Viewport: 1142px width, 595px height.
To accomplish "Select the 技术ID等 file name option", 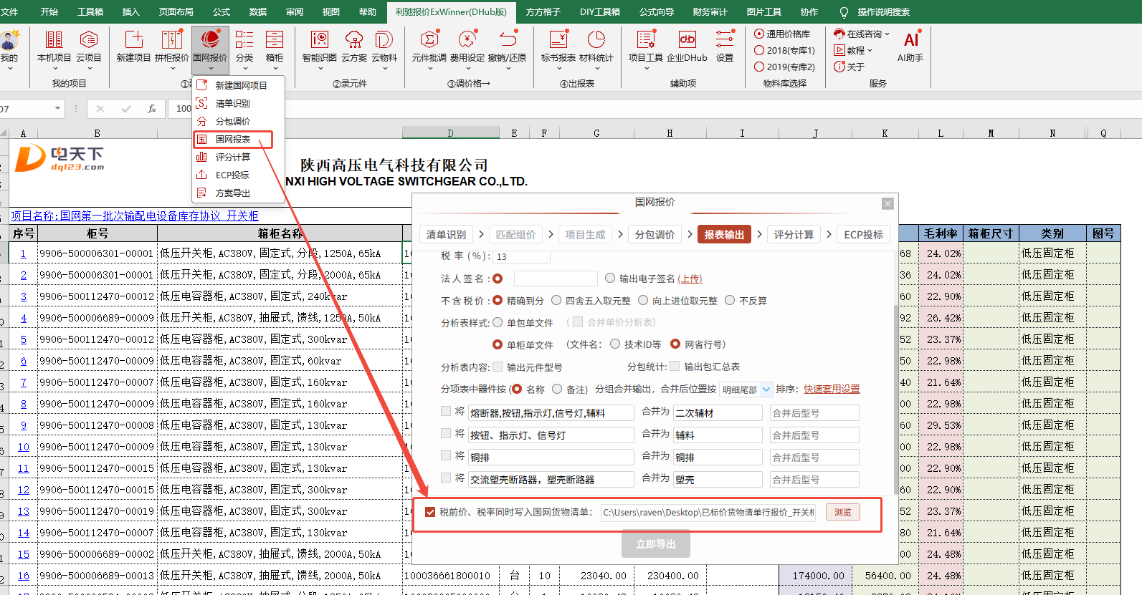I will click(615, 344).
